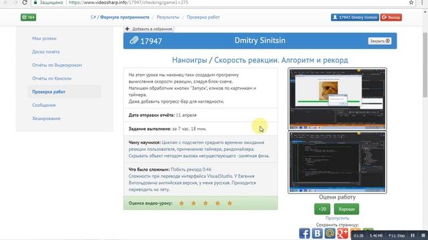Click the third rating star
The height and width of the screenshot is (240, 428).
[205, 203]
